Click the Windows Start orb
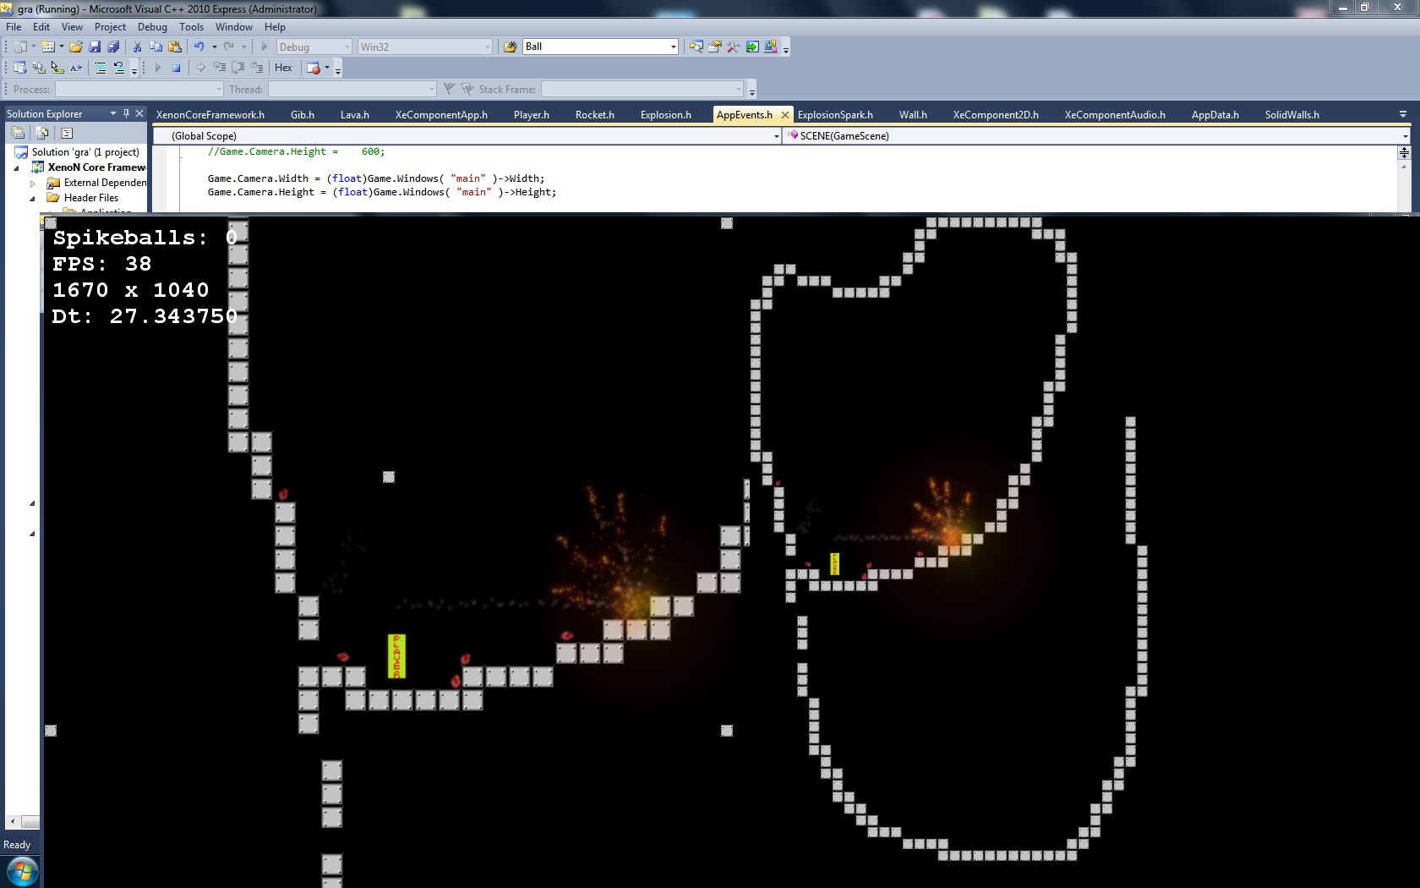The height and width of the screenshot is (888, 1420). click(22, 872)
